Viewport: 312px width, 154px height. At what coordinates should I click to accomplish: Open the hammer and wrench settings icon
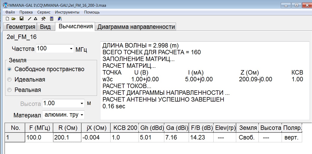tap(44, 19)
